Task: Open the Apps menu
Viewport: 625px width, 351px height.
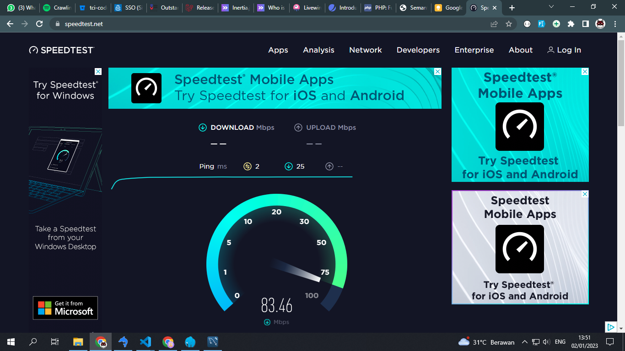Action: point(278,50)
